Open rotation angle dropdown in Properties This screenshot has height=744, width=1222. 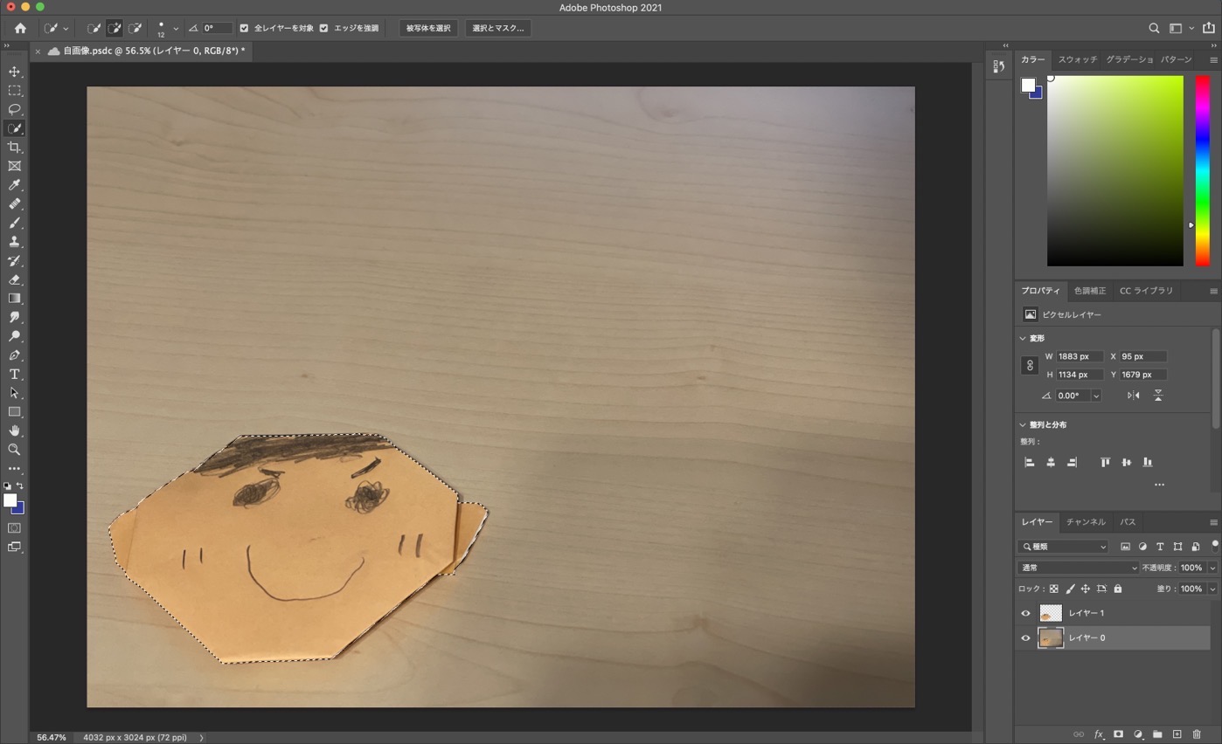(1096, 396)
